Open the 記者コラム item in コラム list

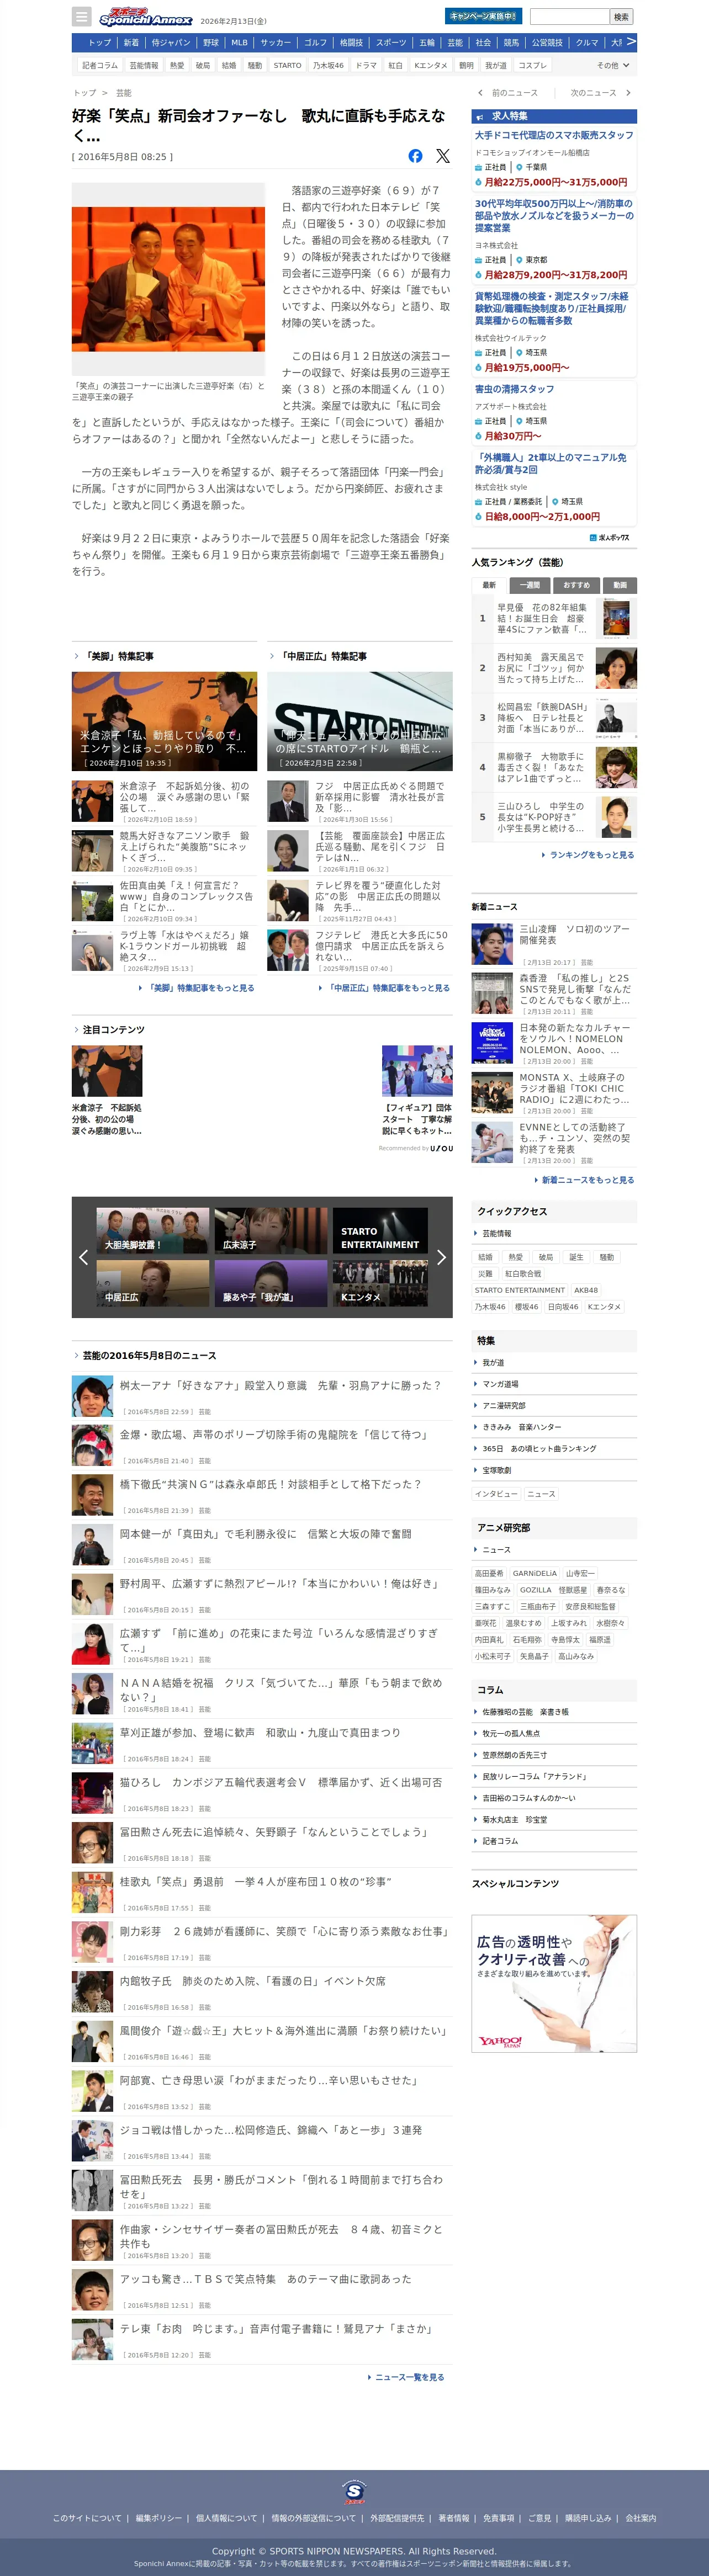[554, 1841]
